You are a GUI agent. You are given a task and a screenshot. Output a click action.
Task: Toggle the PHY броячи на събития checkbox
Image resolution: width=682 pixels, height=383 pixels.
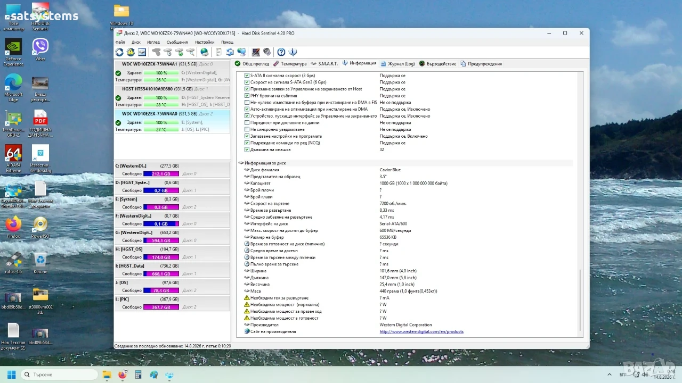[x=247, y=96]
